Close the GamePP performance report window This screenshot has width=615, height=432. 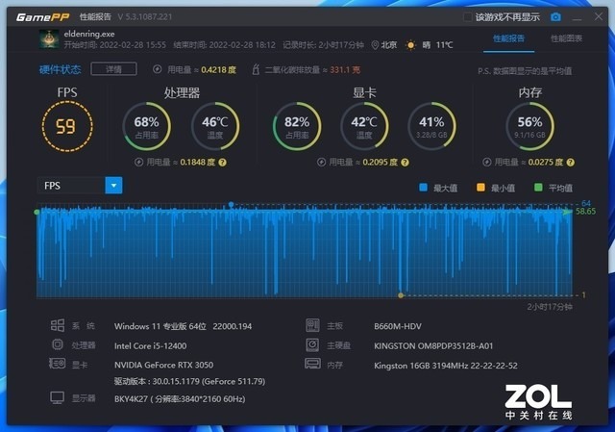599,17
